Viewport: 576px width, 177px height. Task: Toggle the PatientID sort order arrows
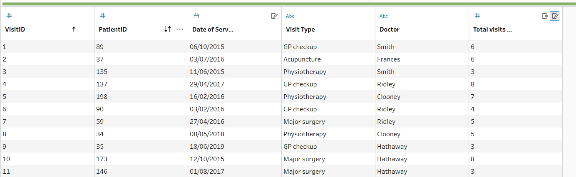(167, 29)
